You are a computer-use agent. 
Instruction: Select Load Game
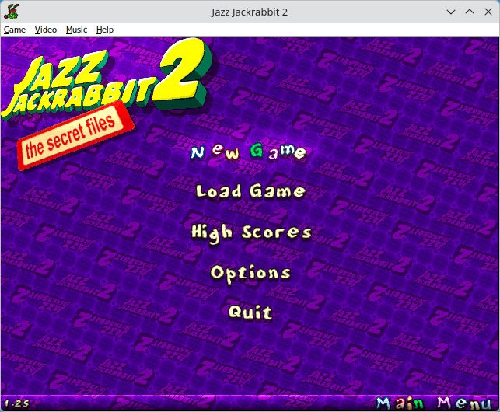coord(250,191)
